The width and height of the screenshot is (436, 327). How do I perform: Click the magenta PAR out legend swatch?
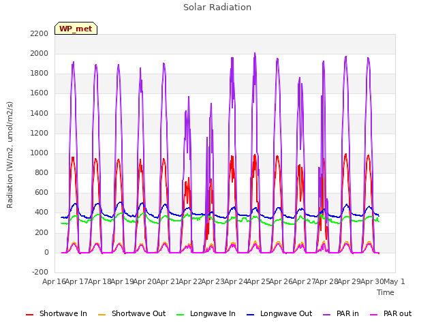coord(374,315)
